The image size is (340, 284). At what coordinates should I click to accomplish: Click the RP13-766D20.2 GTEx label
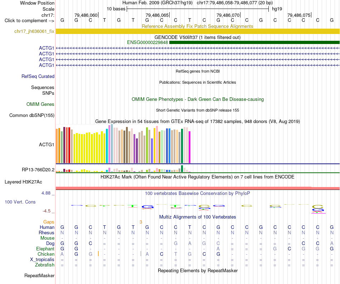coord(38,170)
